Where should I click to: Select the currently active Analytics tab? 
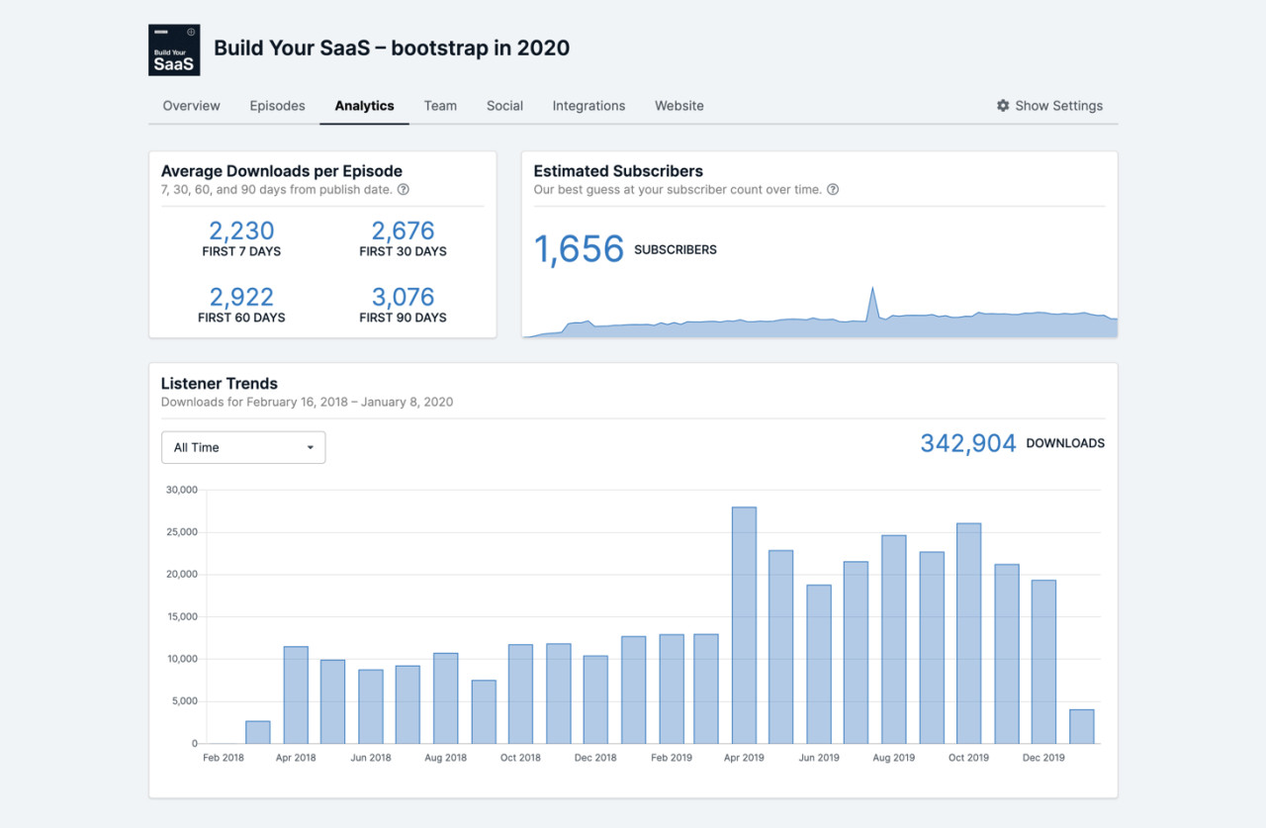364,106
